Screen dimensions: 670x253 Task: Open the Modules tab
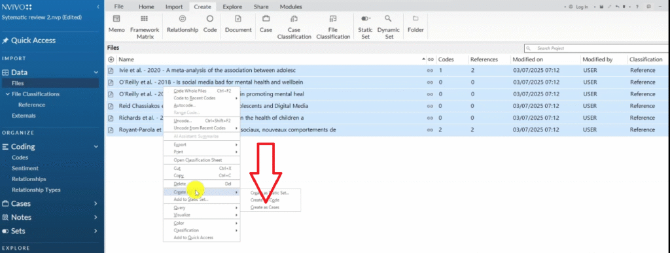click(x=291, y=7)
